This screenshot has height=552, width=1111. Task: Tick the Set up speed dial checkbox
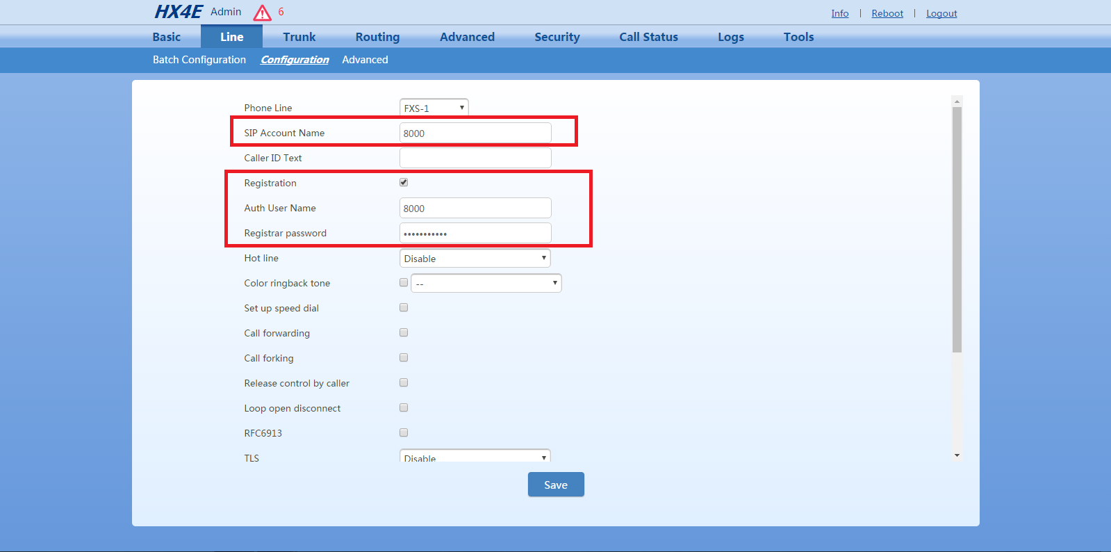(404, 307)
